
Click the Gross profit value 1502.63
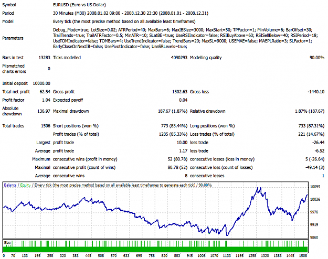click(x=179, y=92)
